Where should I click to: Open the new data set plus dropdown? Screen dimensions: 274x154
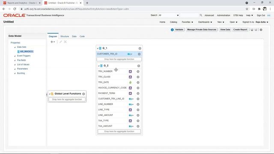coord(53,42)
